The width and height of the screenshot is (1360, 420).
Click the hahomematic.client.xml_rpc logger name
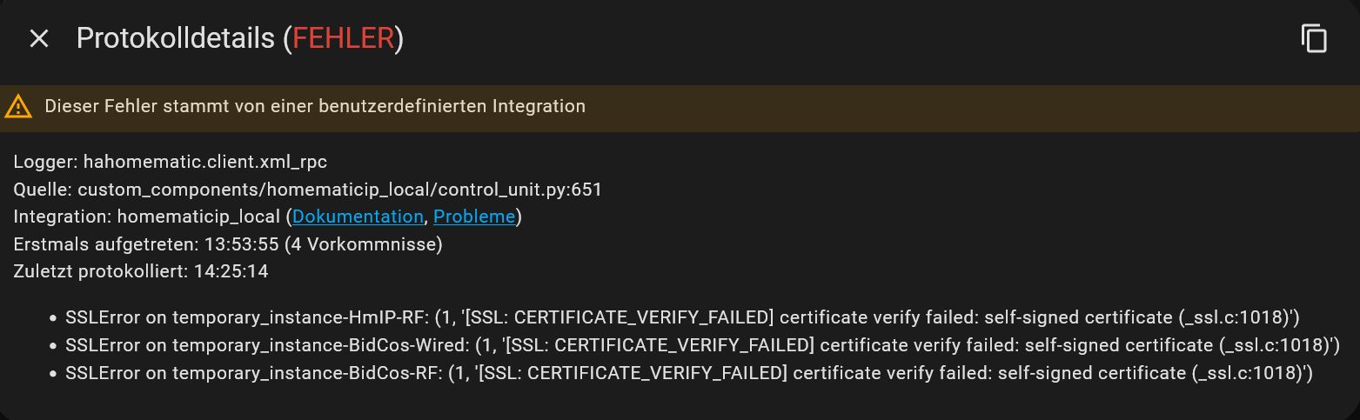tap(205, 162)
